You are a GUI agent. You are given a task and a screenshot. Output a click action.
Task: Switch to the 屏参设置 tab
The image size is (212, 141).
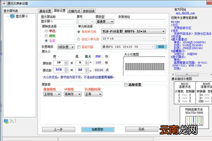pyautogui.click(x=60, y=11)
